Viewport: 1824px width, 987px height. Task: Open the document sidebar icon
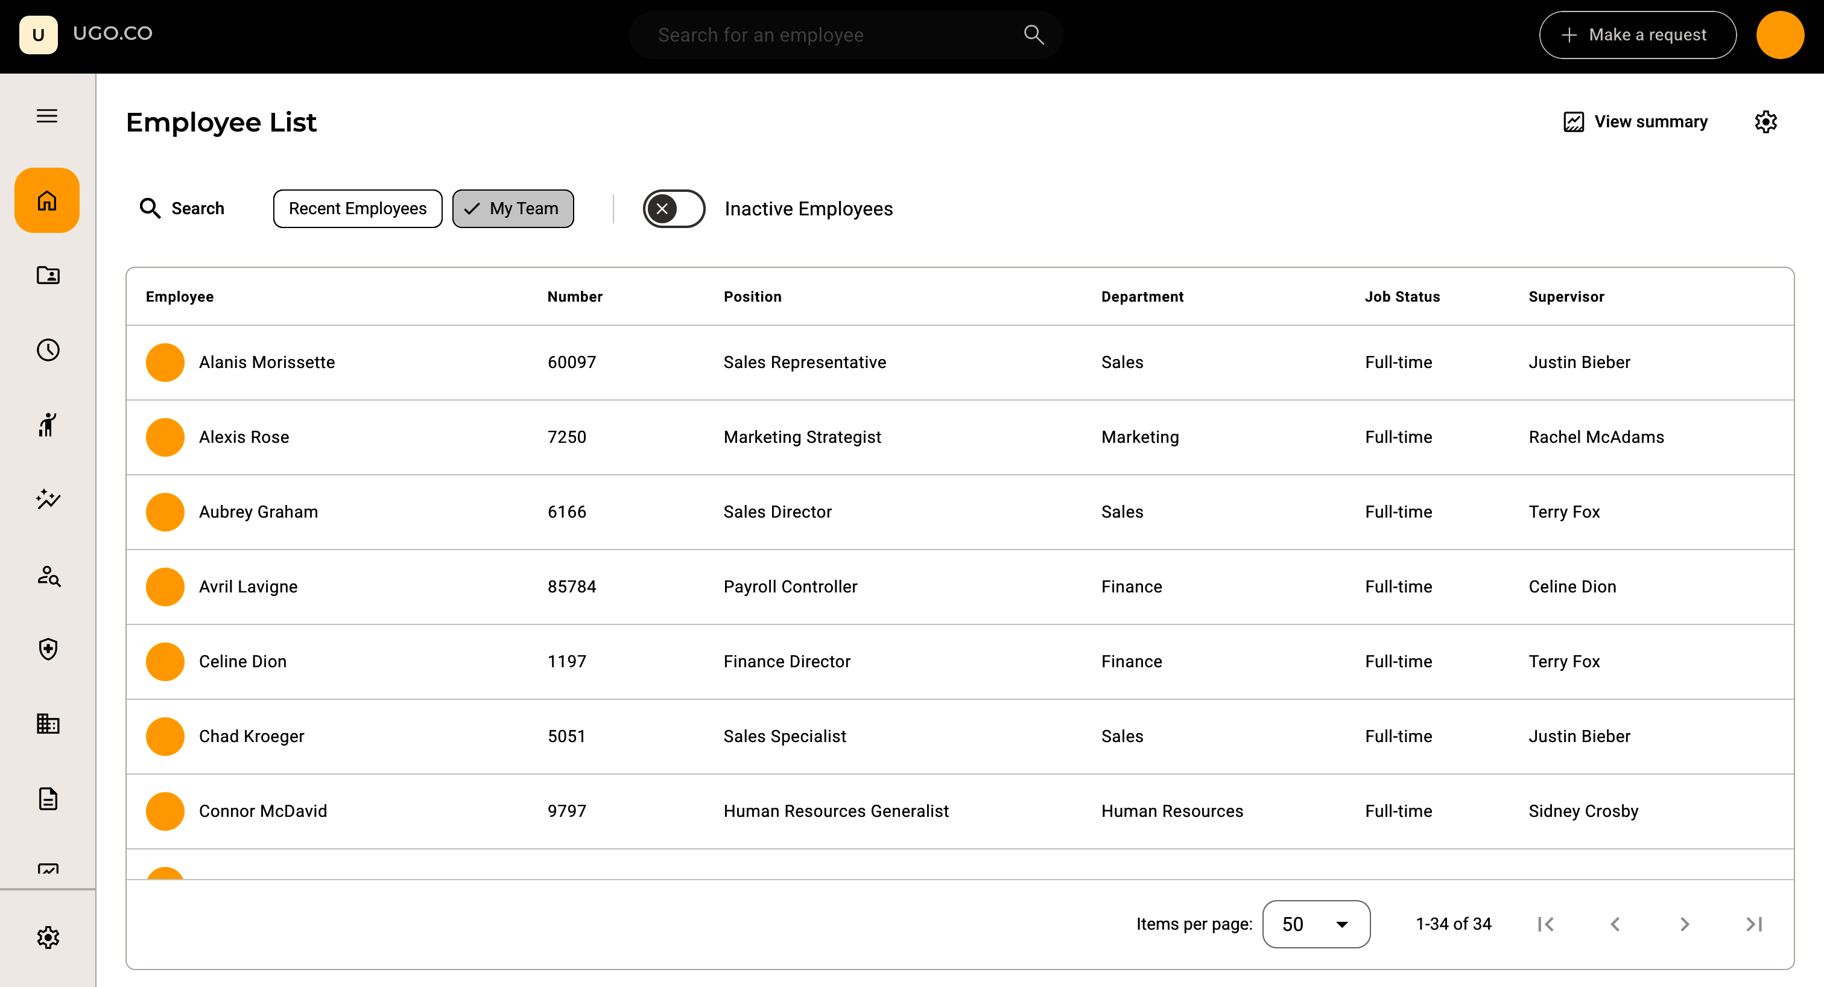pyautogui.click(x=48, y=799)
